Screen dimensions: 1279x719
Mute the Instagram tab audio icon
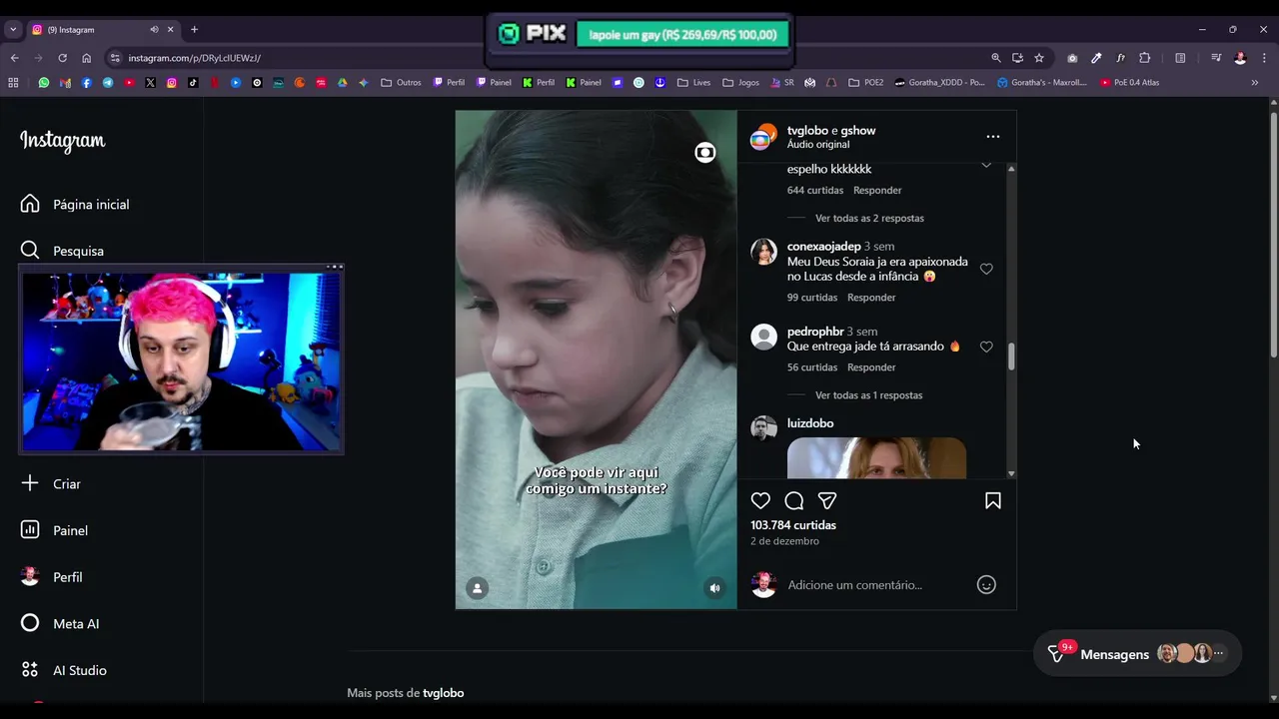154,30
